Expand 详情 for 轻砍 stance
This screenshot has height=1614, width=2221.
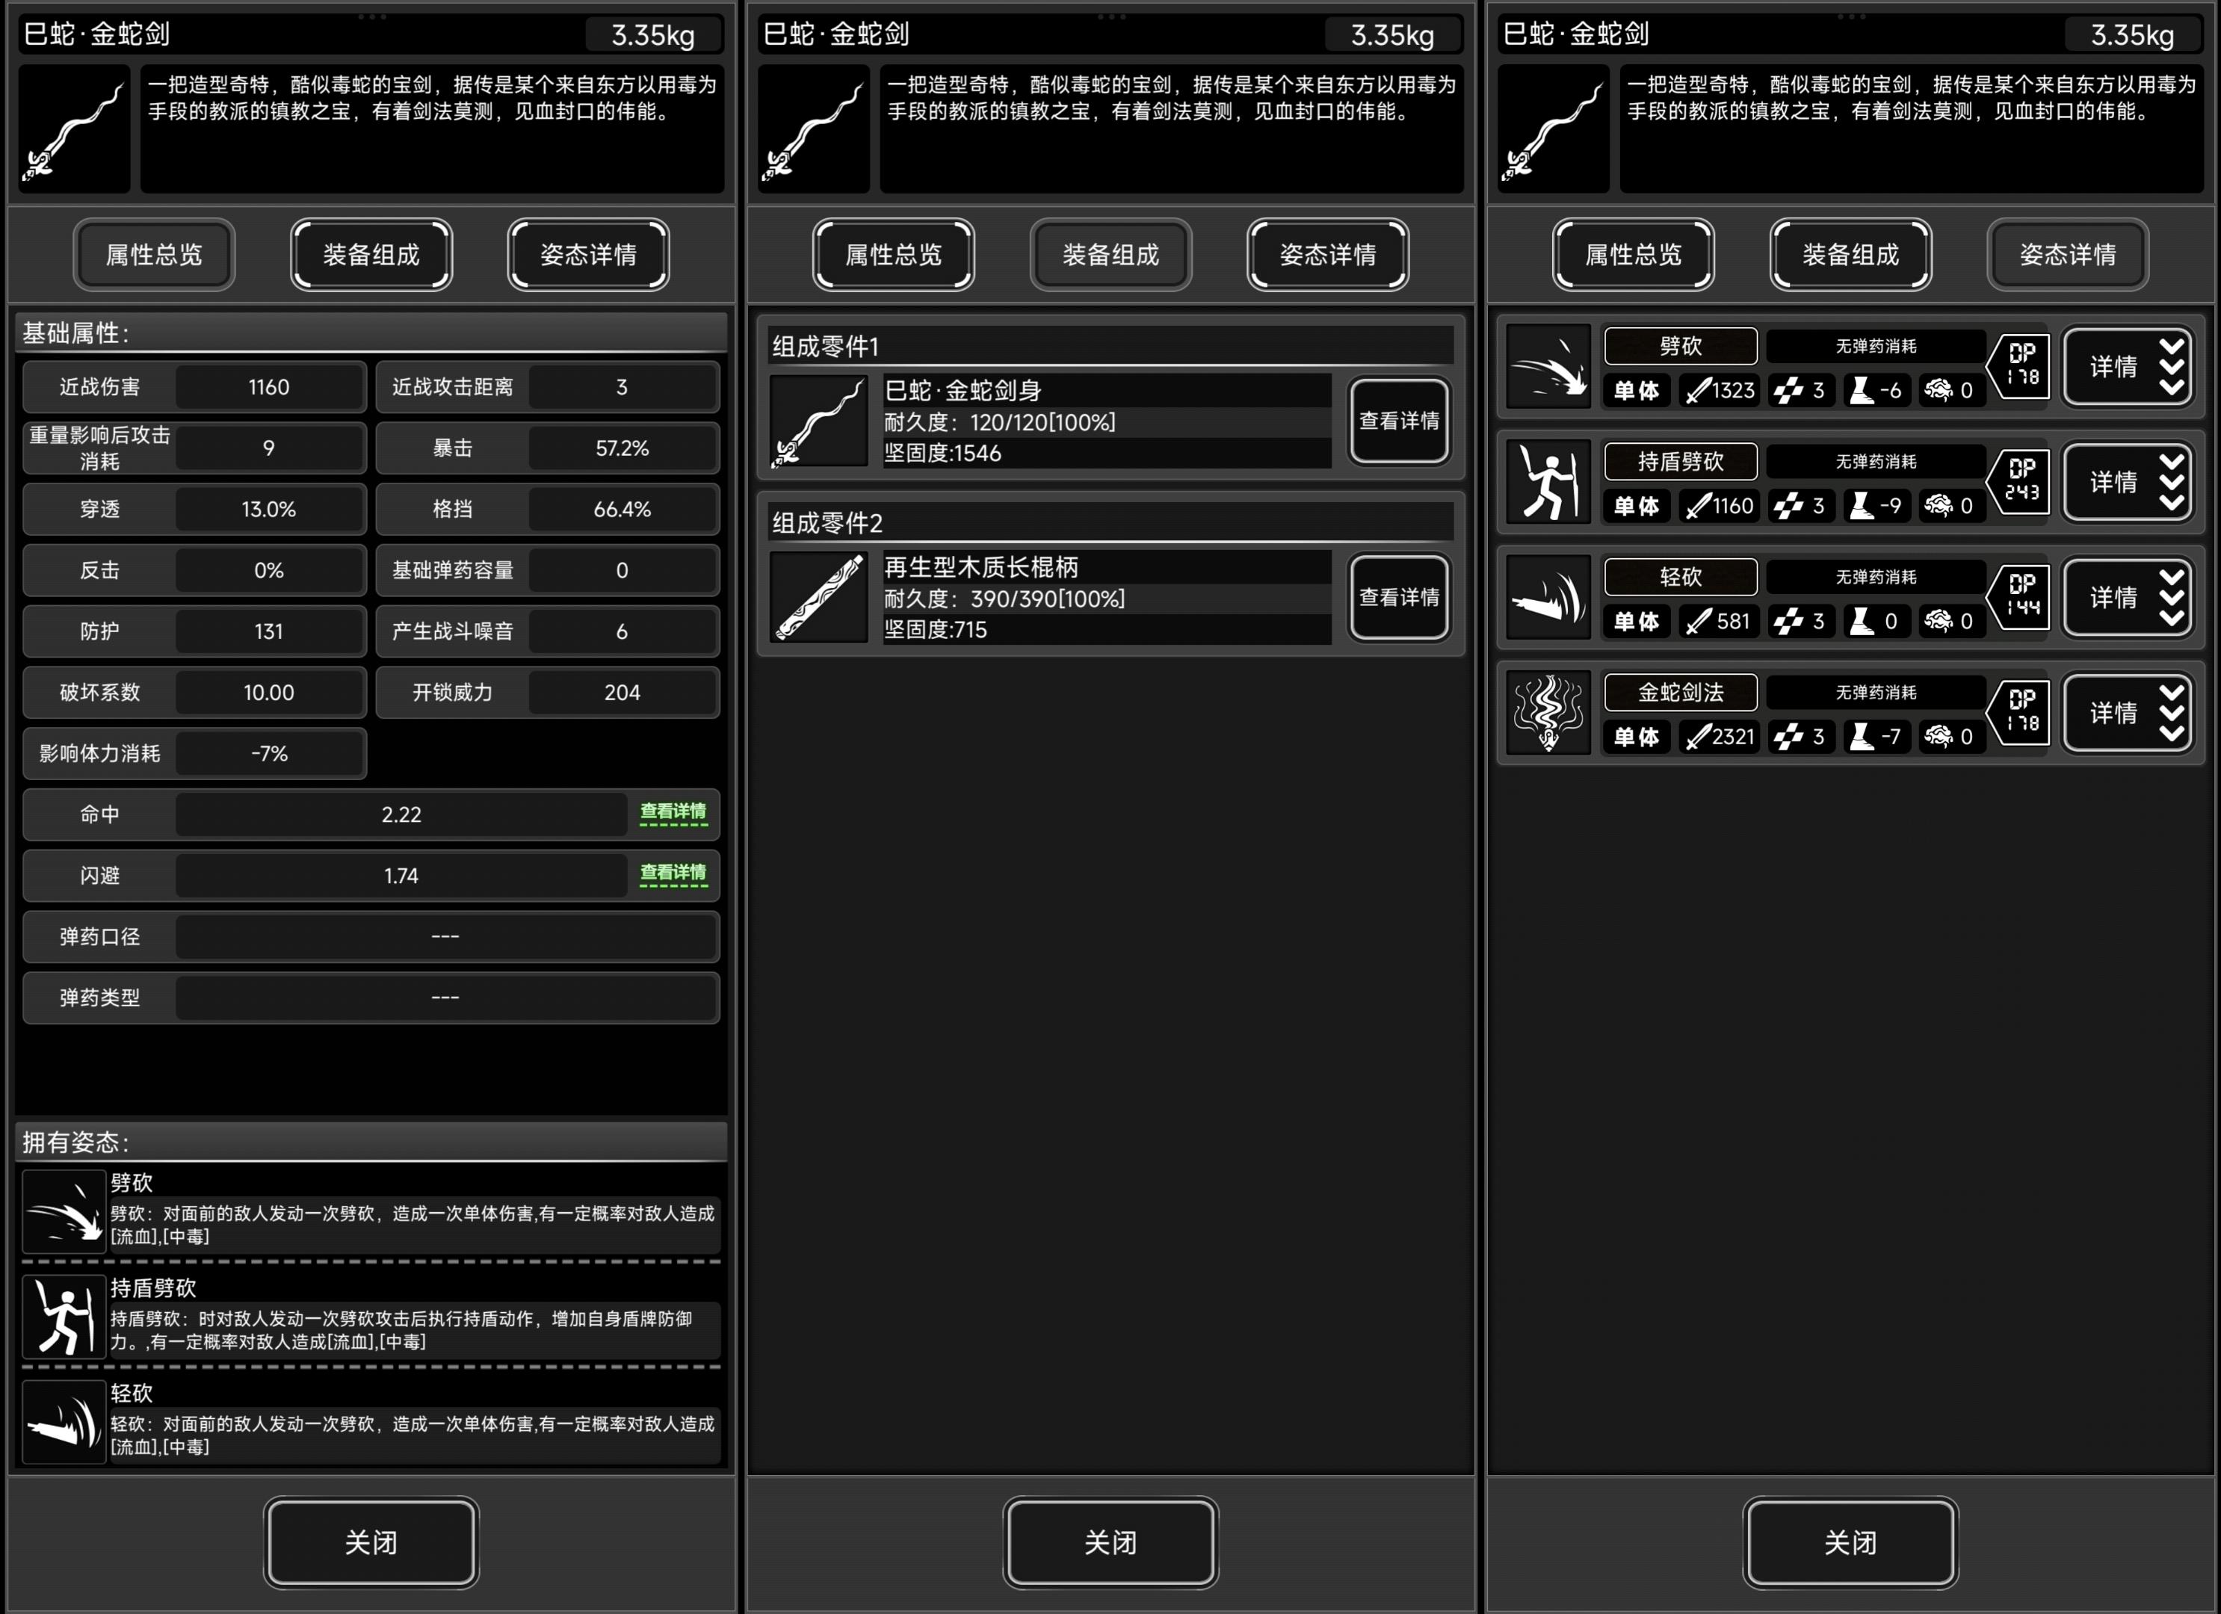coord(2127,598)
